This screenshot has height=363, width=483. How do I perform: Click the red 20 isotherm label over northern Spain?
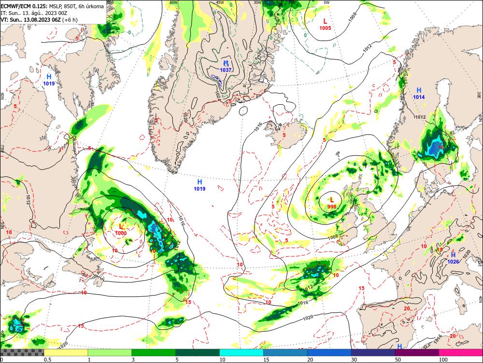coord(407,308)
